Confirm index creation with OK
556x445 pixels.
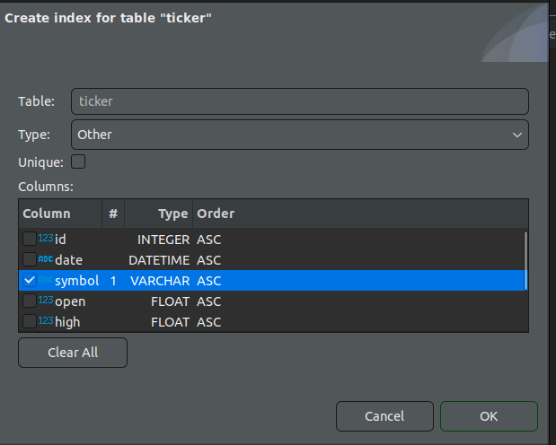click(489, 416)
